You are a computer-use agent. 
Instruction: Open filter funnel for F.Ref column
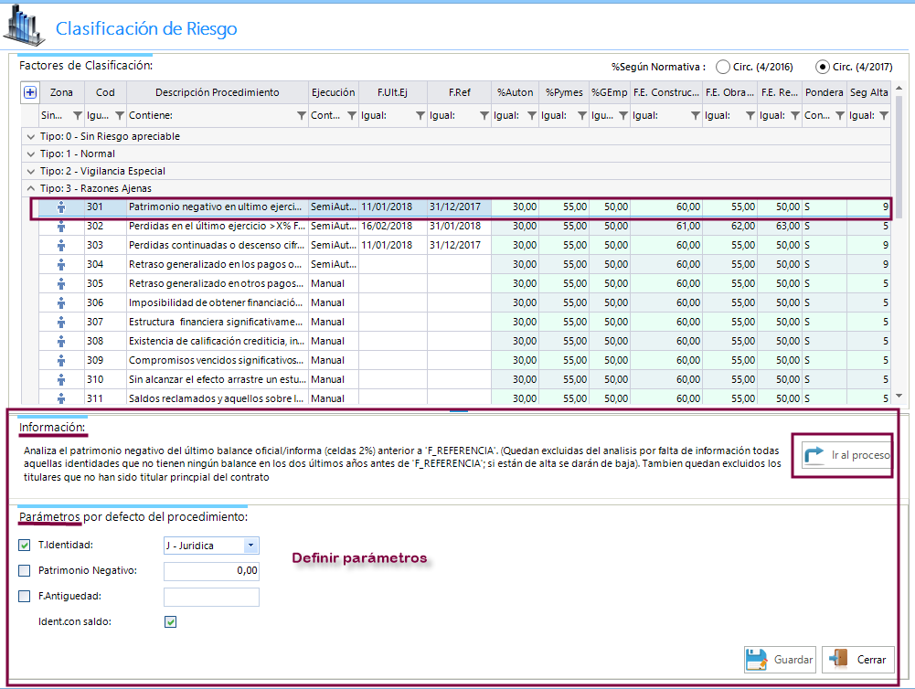coord(484,115)
